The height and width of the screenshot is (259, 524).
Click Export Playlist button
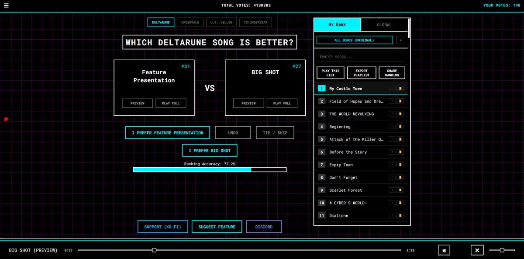click(362, 73)
